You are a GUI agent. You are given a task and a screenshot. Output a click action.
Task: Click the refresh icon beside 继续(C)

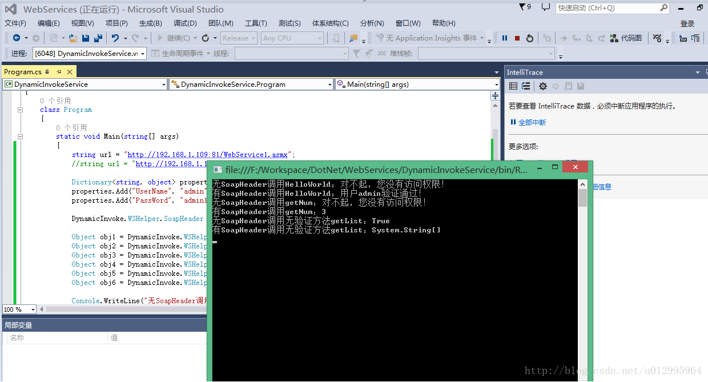tap(206, 38)
